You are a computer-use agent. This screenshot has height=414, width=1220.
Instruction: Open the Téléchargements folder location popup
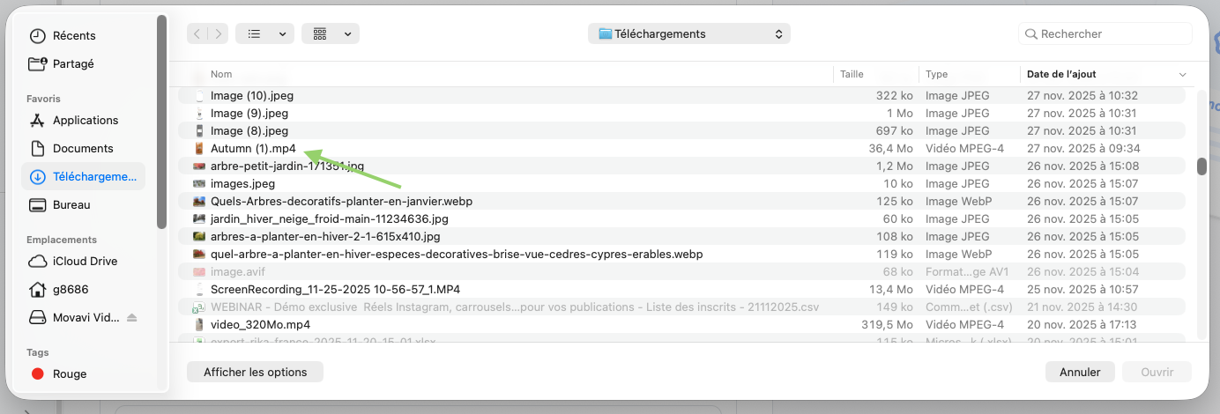[x=689, y=33]
